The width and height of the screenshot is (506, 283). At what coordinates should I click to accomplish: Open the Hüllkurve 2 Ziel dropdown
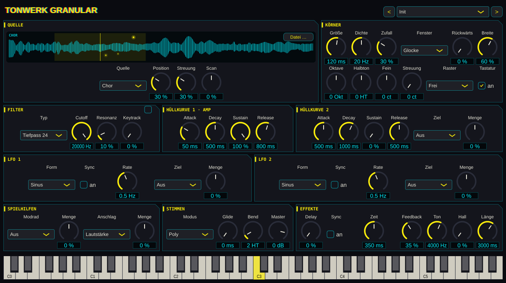pos(437,135)
